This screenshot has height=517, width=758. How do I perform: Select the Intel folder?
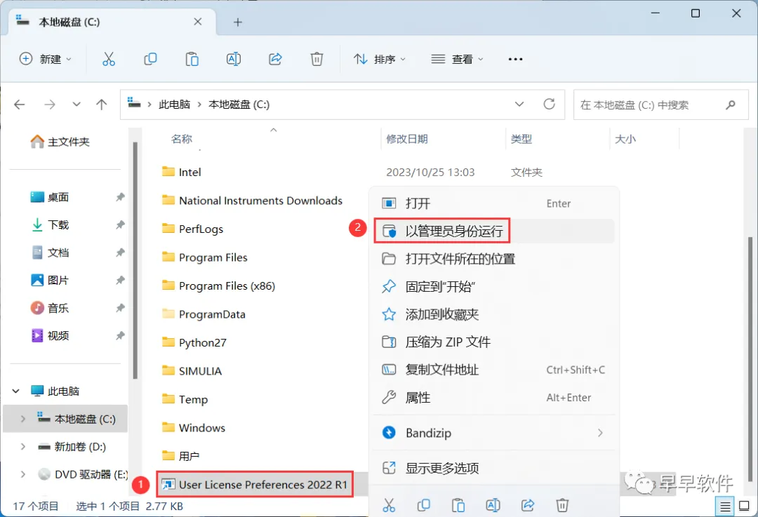pyautogui.click(x=181, y=172)
